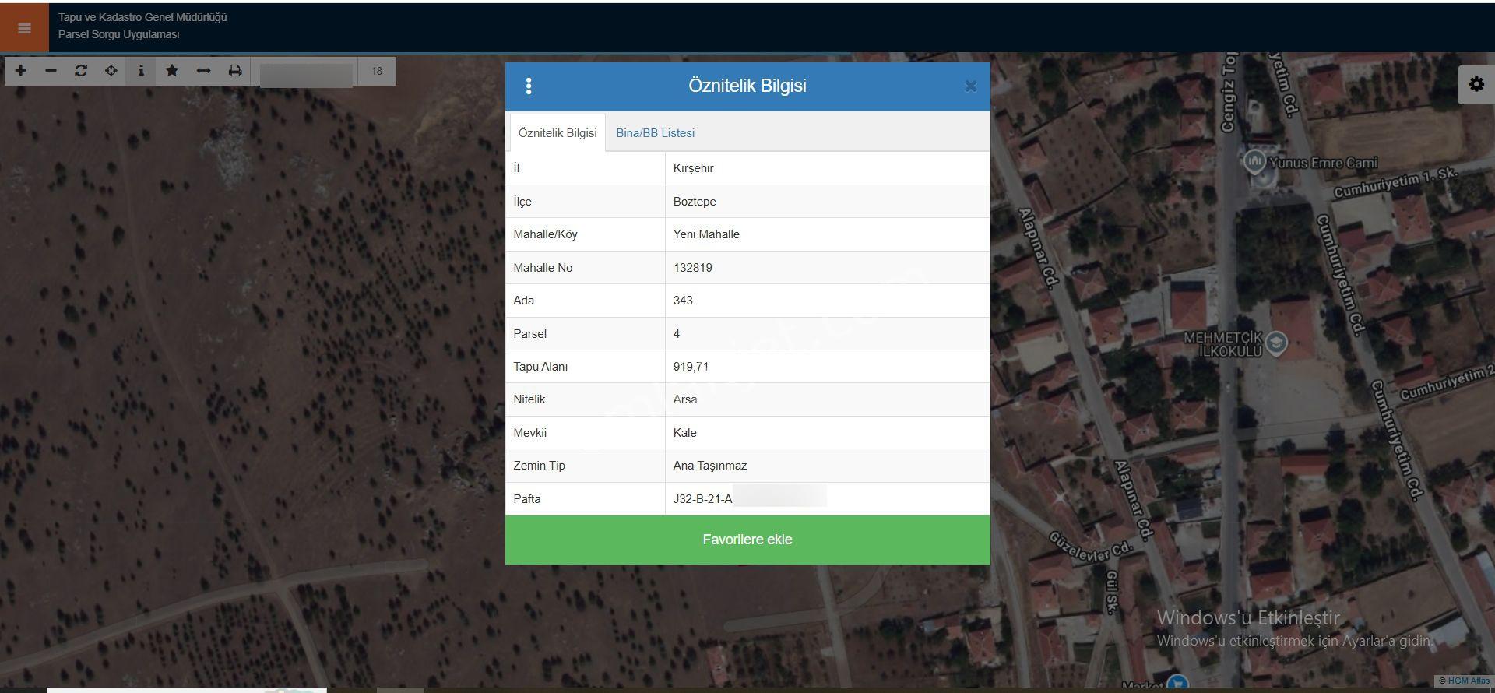Activate the locate crosshair tool

click(x=111, y=71)
